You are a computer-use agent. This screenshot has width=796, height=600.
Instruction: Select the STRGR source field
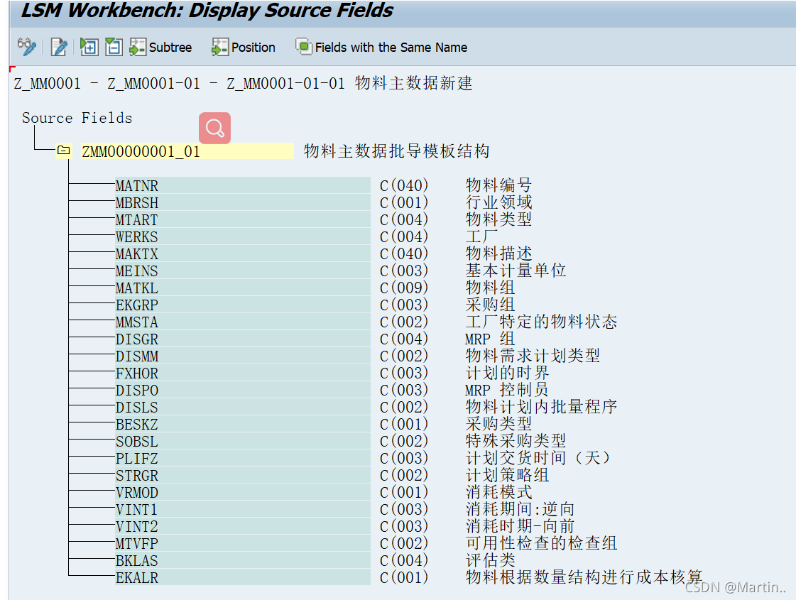coord(243,475)
